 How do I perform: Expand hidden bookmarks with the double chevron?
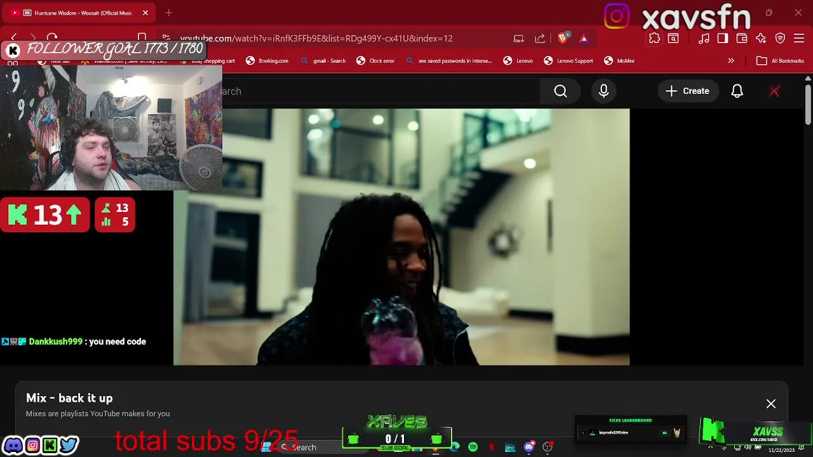(731, 61)
